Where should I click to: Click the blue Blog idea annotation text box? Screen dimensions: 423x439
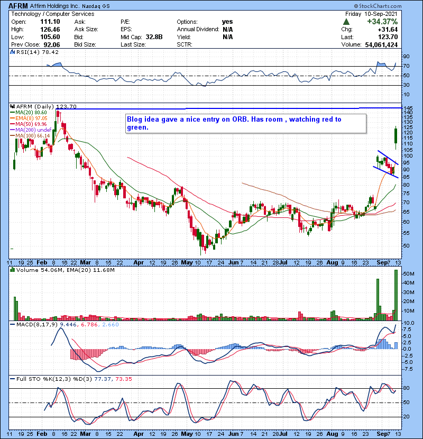tap(246, 123)
